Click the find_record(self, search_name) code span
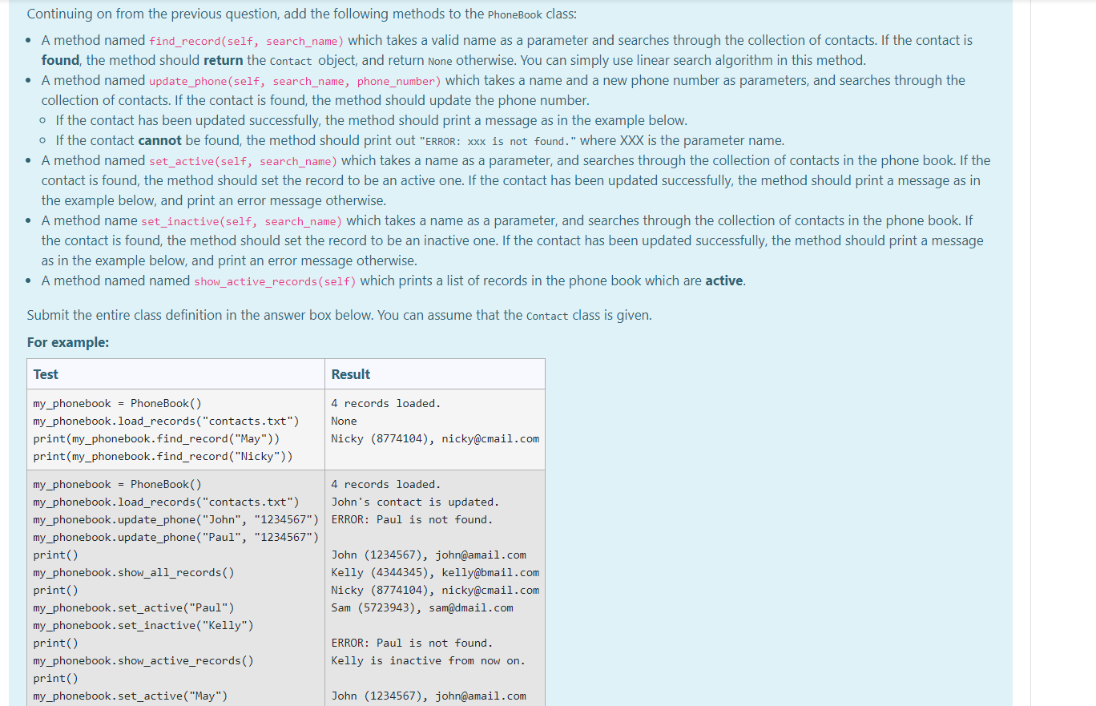Image resolution: width=1096 pixels, height=706 pixels. pos(246,40)
